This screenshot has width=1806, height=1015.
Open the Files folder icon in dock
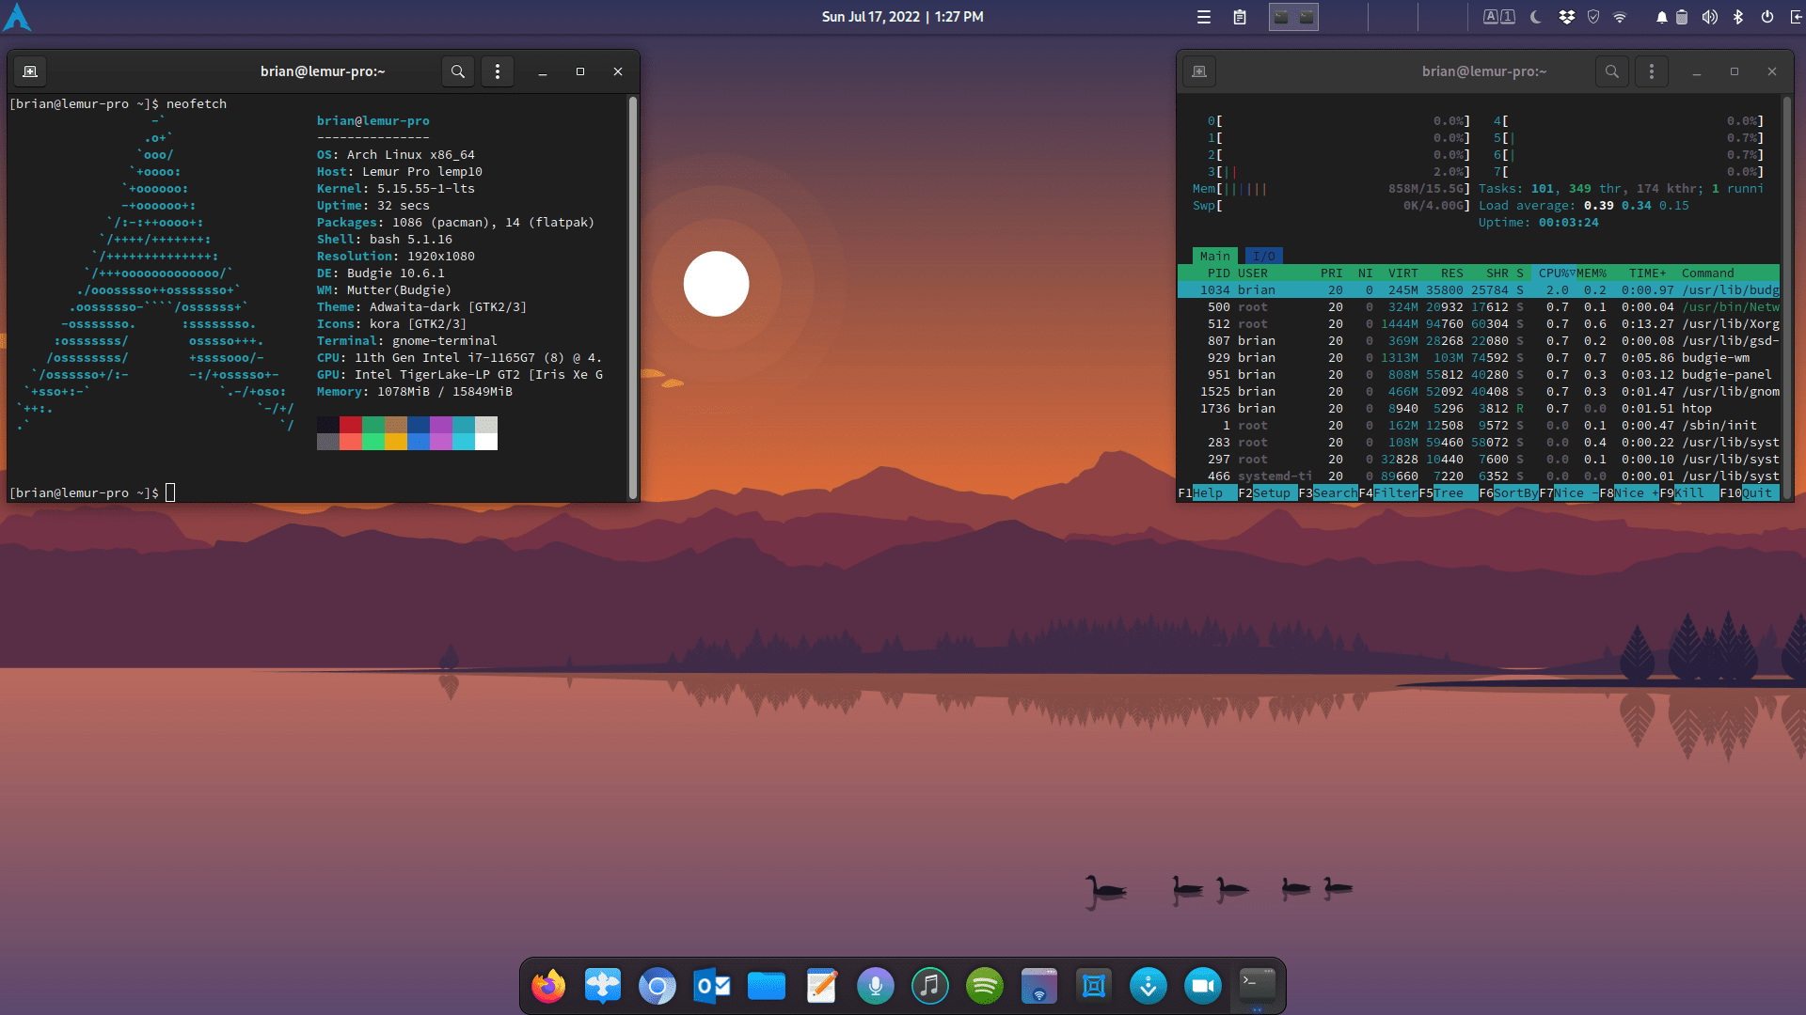pyautogui.click(x=767, y=986)
